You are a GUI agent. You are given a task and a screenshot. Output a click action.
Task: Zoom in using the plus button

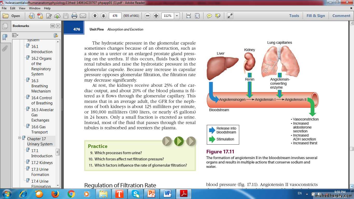pyautogui.click(x=156, y=16)
